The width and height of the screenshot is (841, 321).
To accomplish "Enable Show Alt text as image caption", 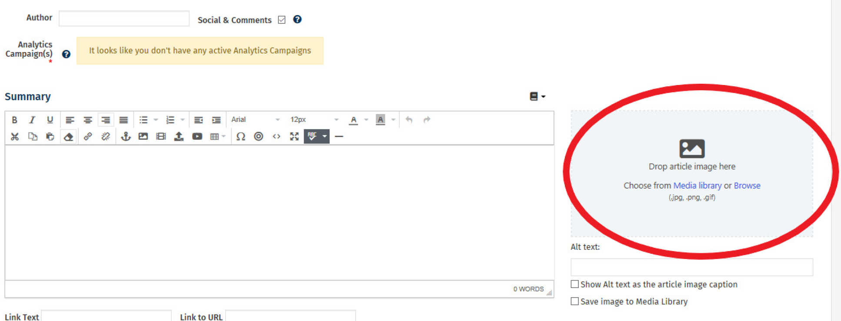I will (575, 284).
